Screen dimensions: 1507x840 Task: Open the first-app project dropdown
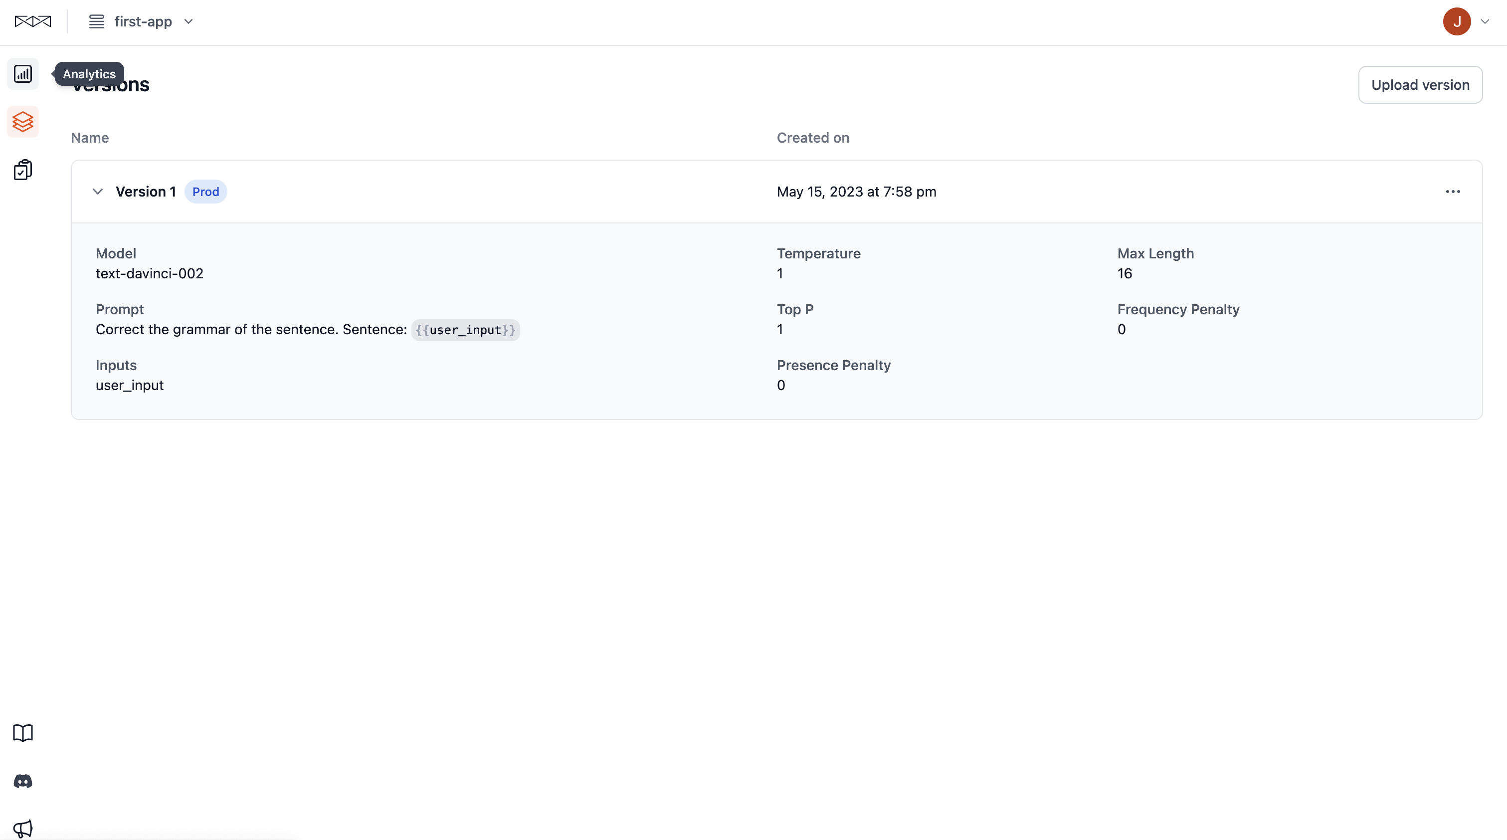point(188,21)
